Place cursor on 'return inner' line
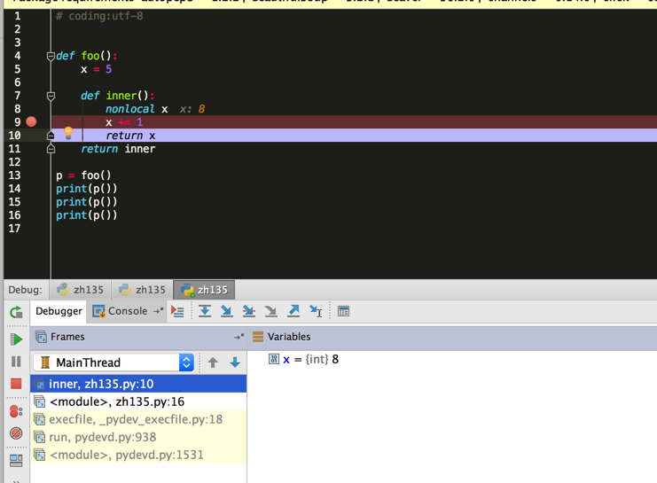Viewport: 657px width, 483px height. tap(118, 149)
